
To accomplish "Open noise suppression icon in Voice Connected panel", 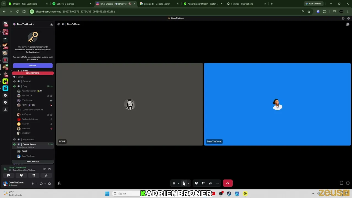I will pos(44,169).
